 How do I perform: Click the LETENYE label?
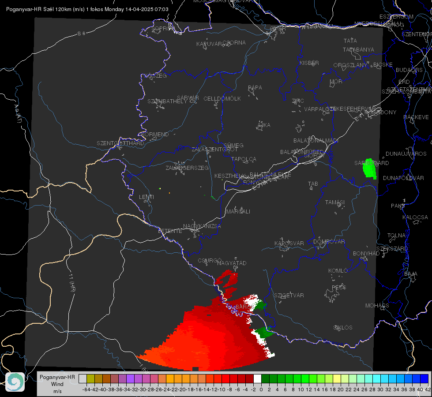[x=170, y=231]
